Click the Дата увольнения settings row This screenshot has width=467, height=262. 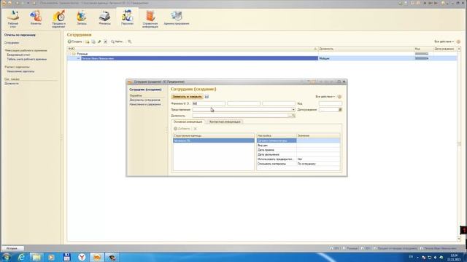[x=298, y=154]
